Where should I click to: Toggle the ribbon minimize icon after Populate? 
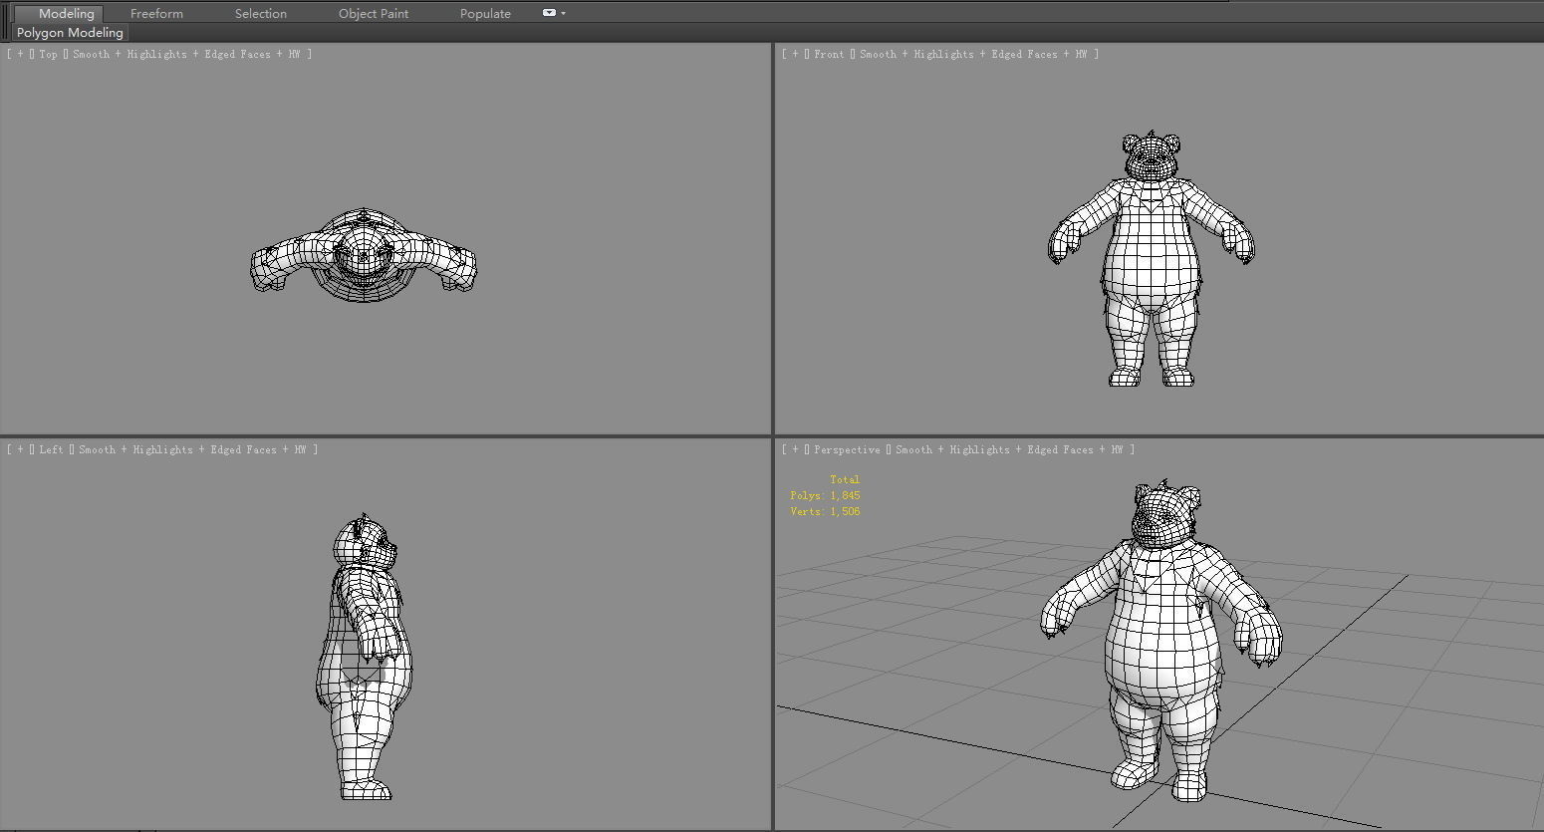[549, 13]
